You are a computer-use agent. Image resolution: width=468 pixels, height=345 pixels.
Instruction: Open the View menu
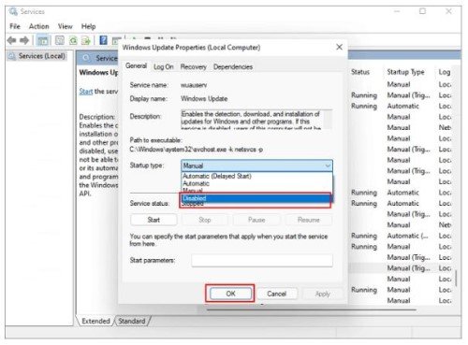click(x=65, y=26)
